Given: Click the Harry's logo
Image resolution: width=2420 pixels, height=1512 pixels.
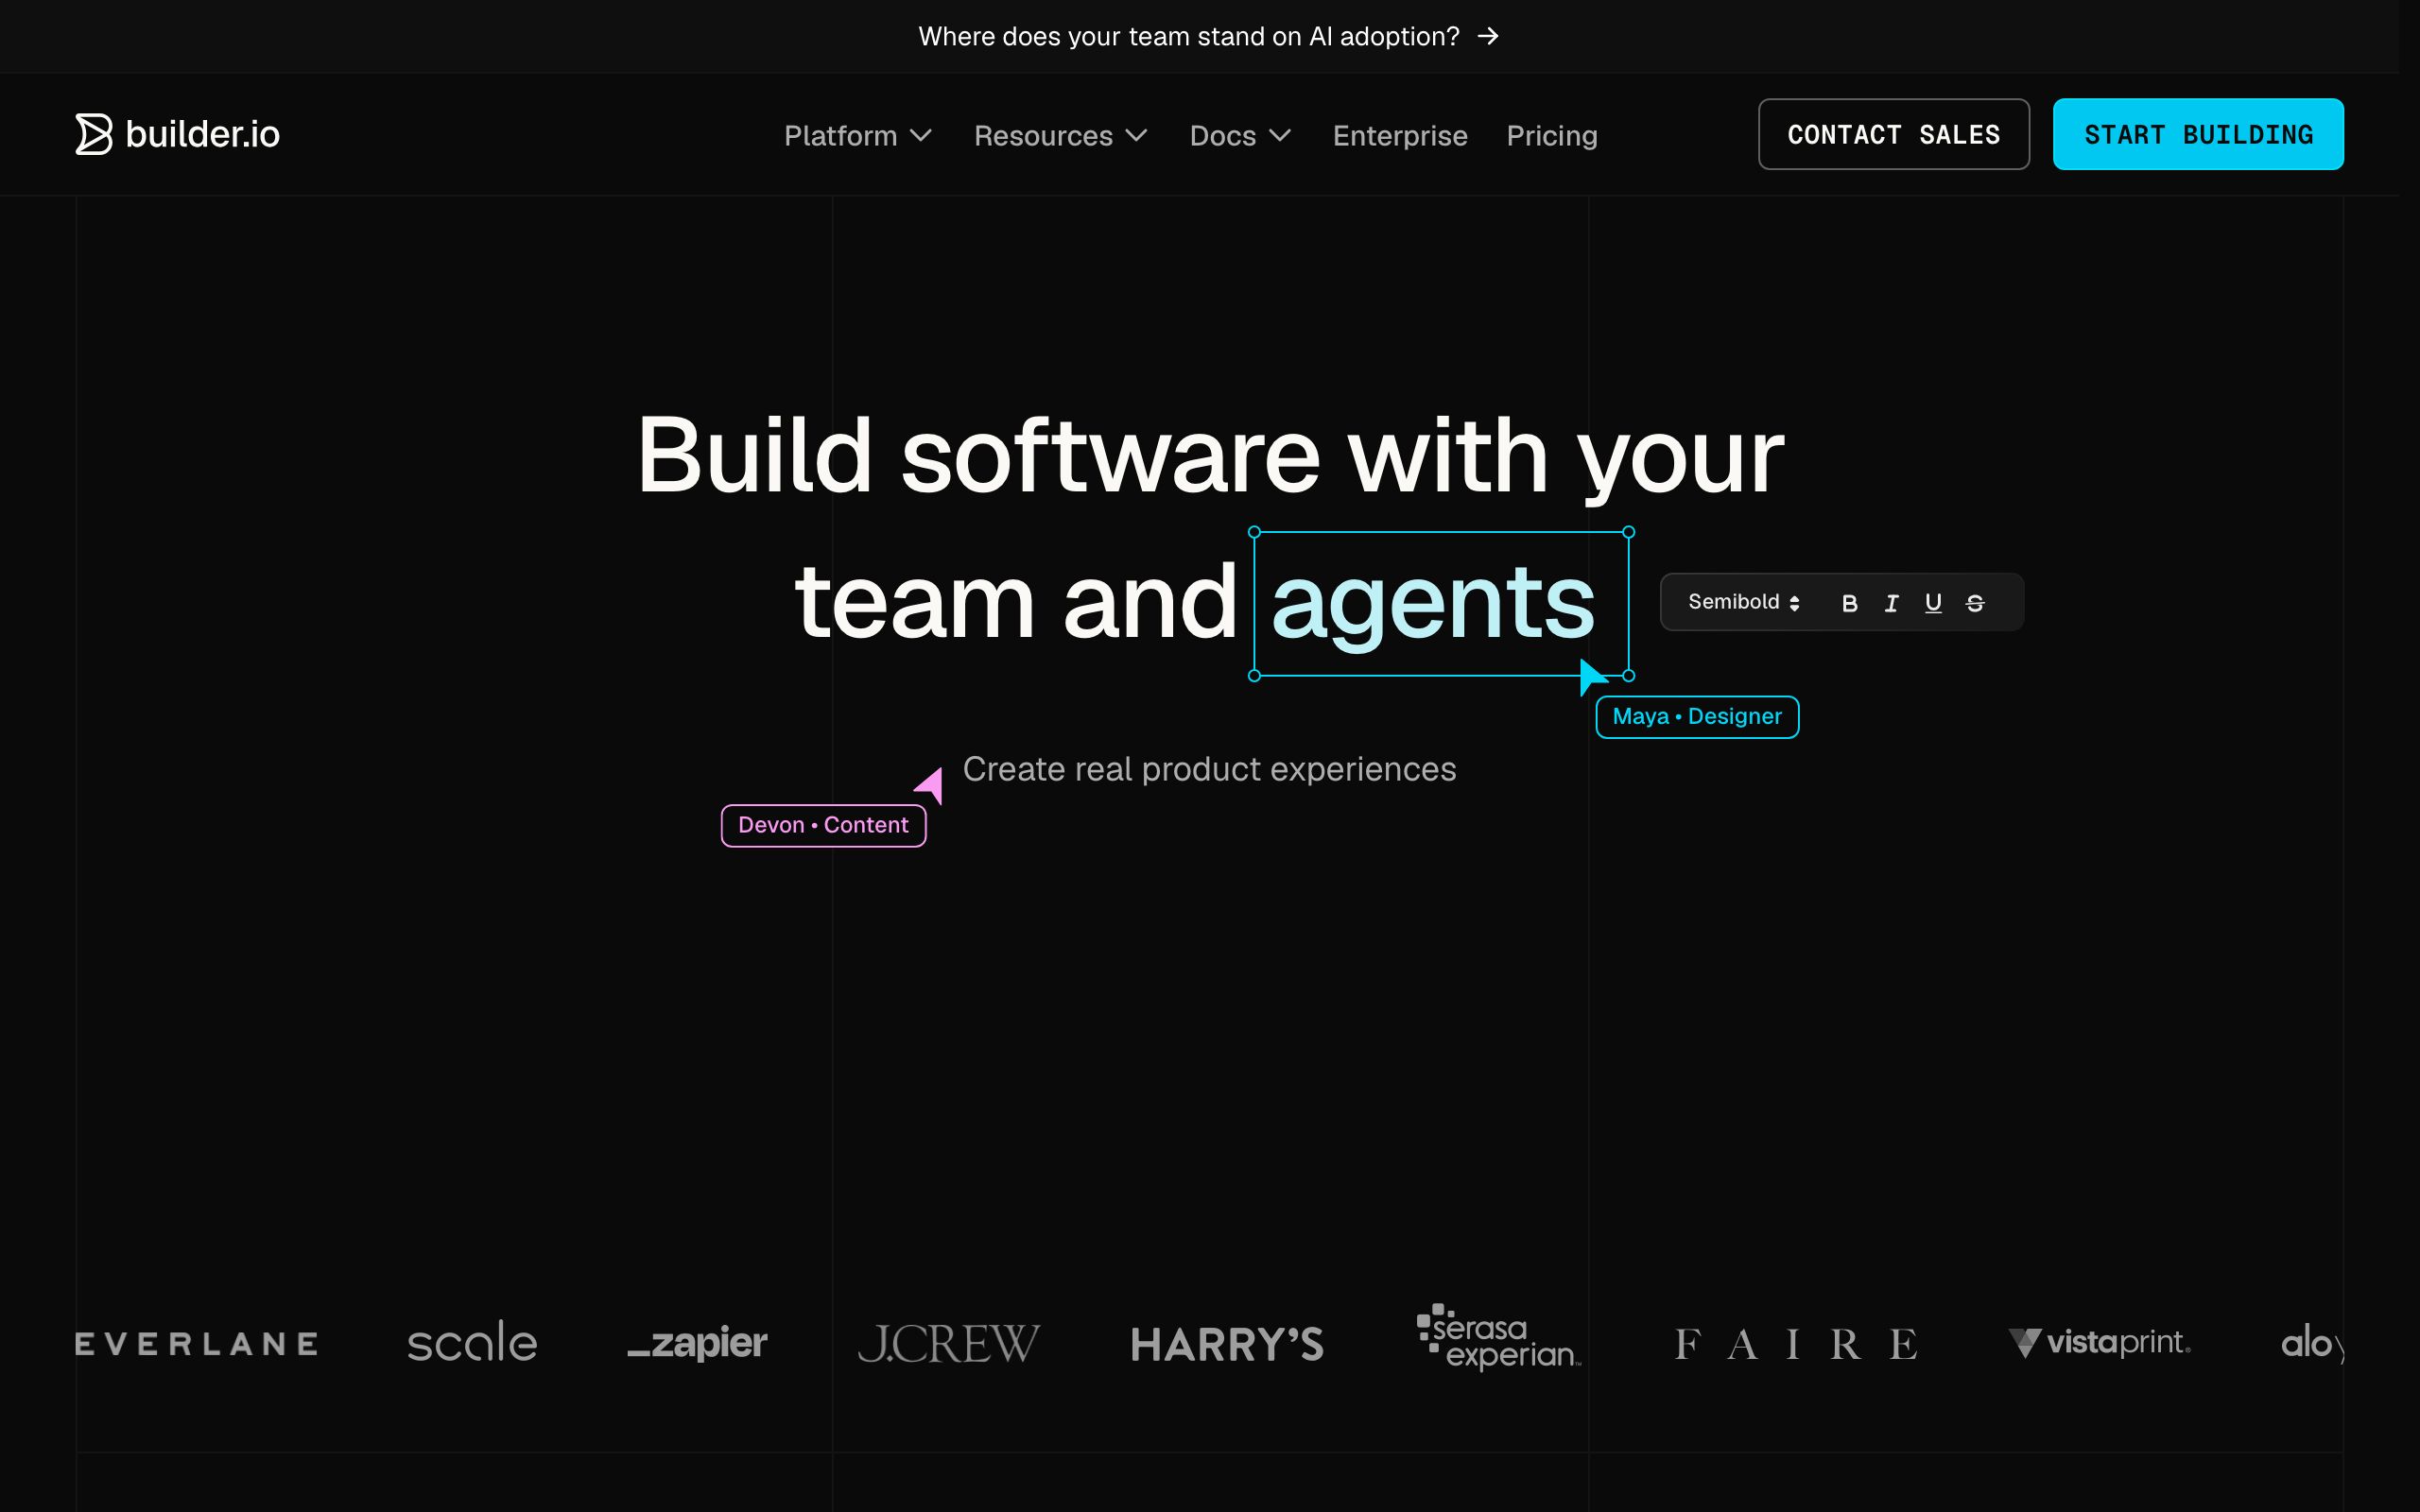Looking at the screenshot, I should pos(1227,1344).
